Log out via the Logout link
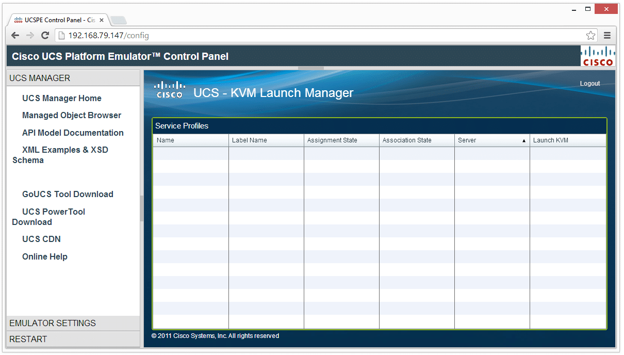 pyautogui.click(x=589, y=84)
